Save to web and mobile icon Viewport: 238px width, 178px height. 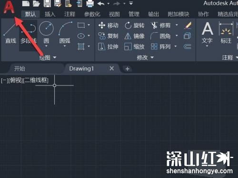point(79,3)
